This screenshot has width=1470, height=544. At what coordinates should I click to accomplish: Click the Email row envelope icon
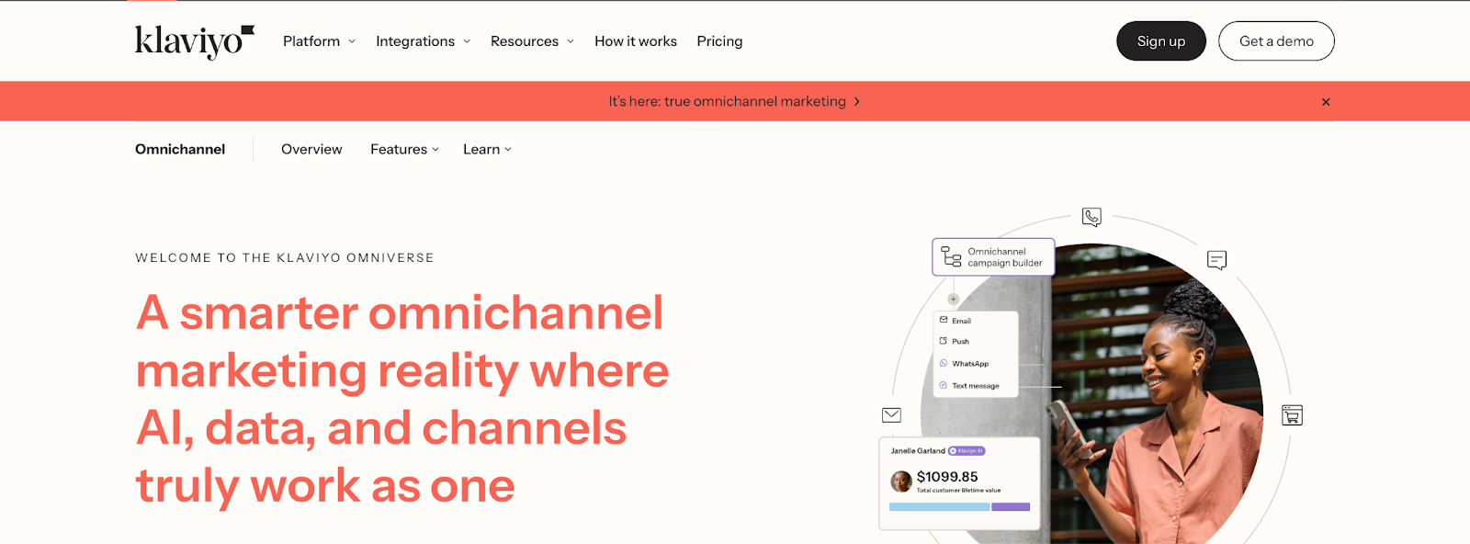point(944,320)
